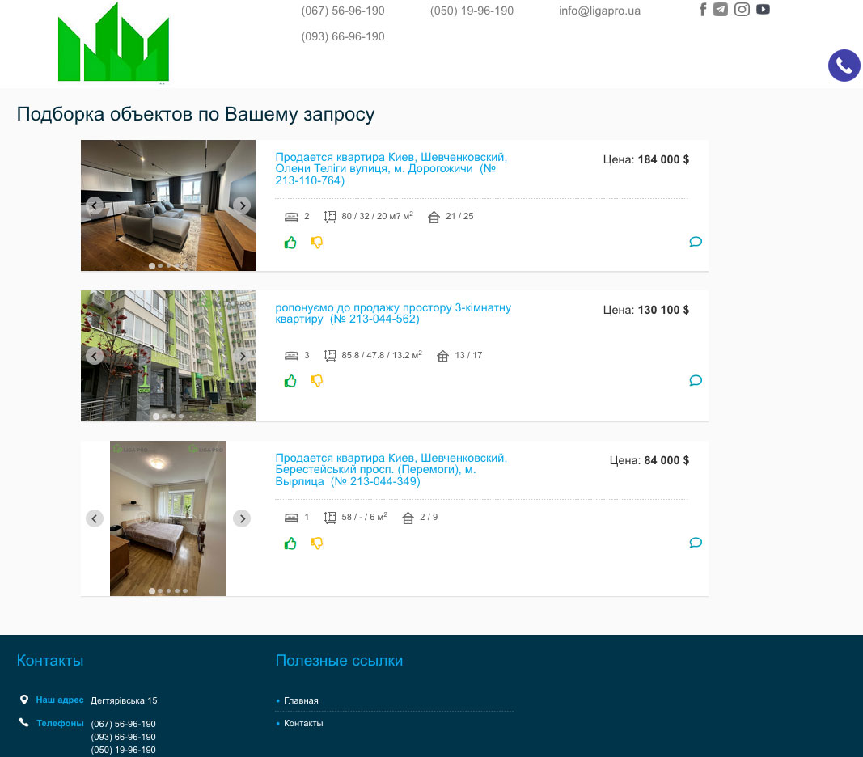Click the footer address Дегтярівська 15
The image size is (863, 757).
[124, 700]
